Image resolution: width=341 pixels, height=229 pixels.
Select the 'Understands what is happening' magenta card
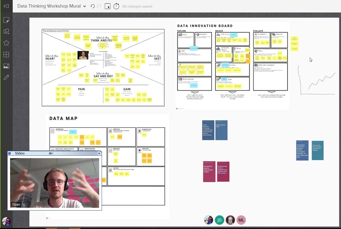[x=223, y=171]
